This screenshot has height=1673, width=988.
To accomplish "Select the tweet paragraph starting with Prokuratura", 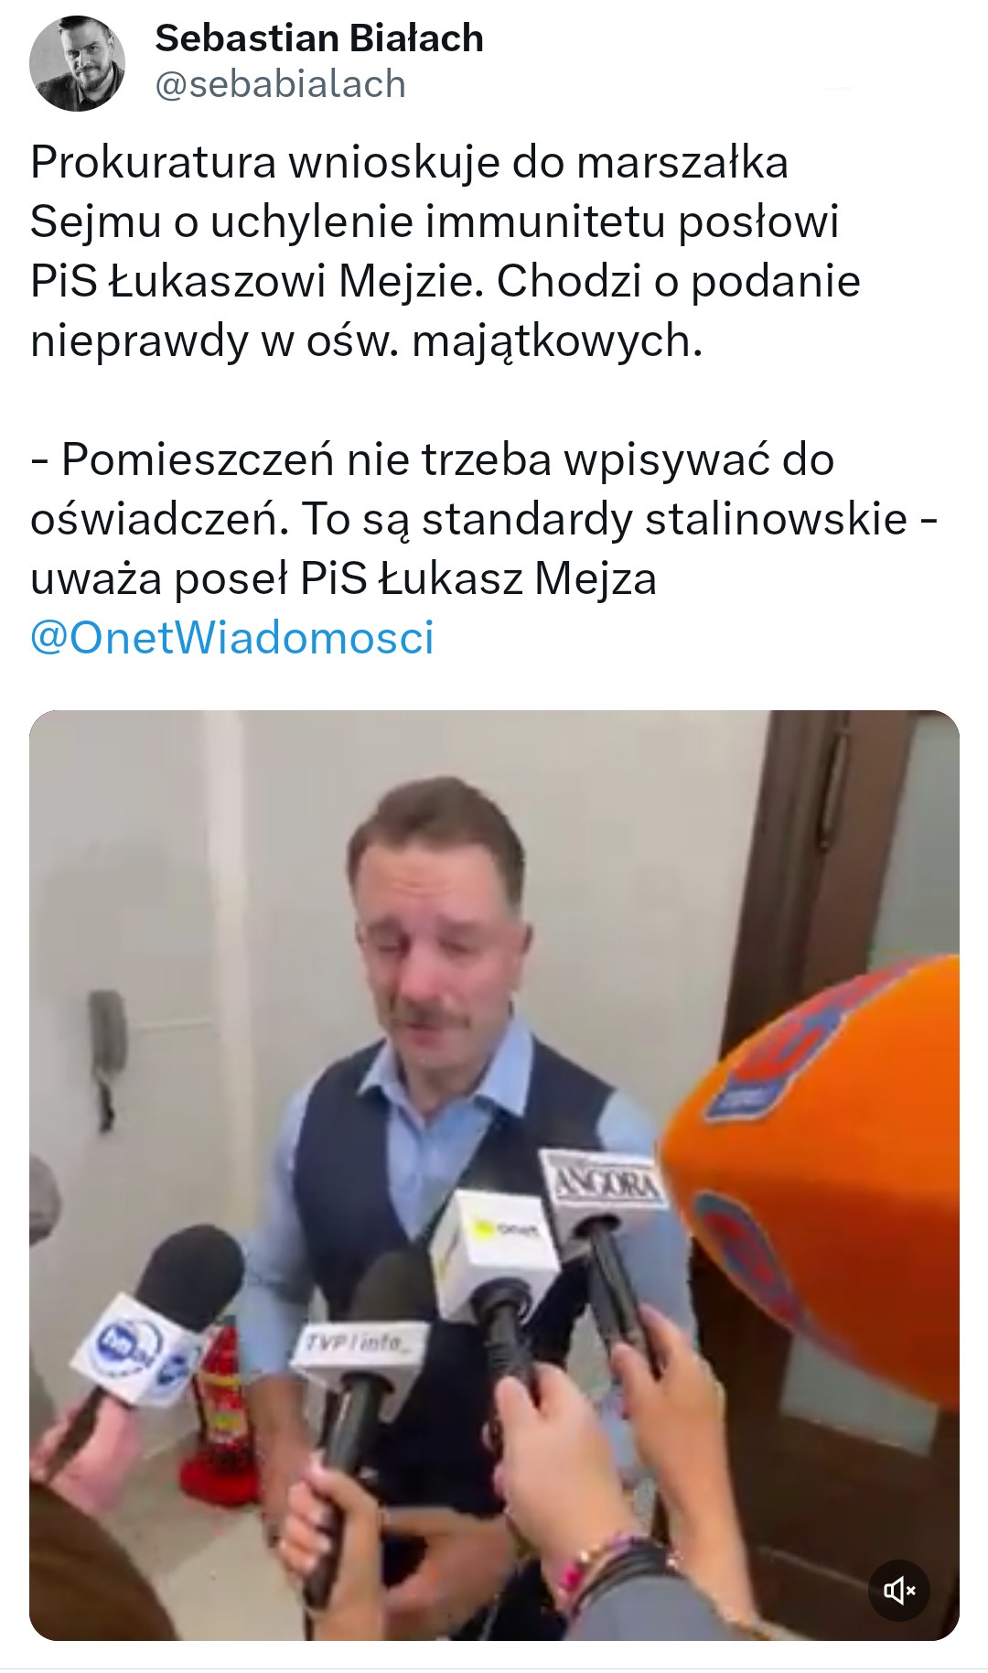I will pyautogui.click(x=446, y=251).
